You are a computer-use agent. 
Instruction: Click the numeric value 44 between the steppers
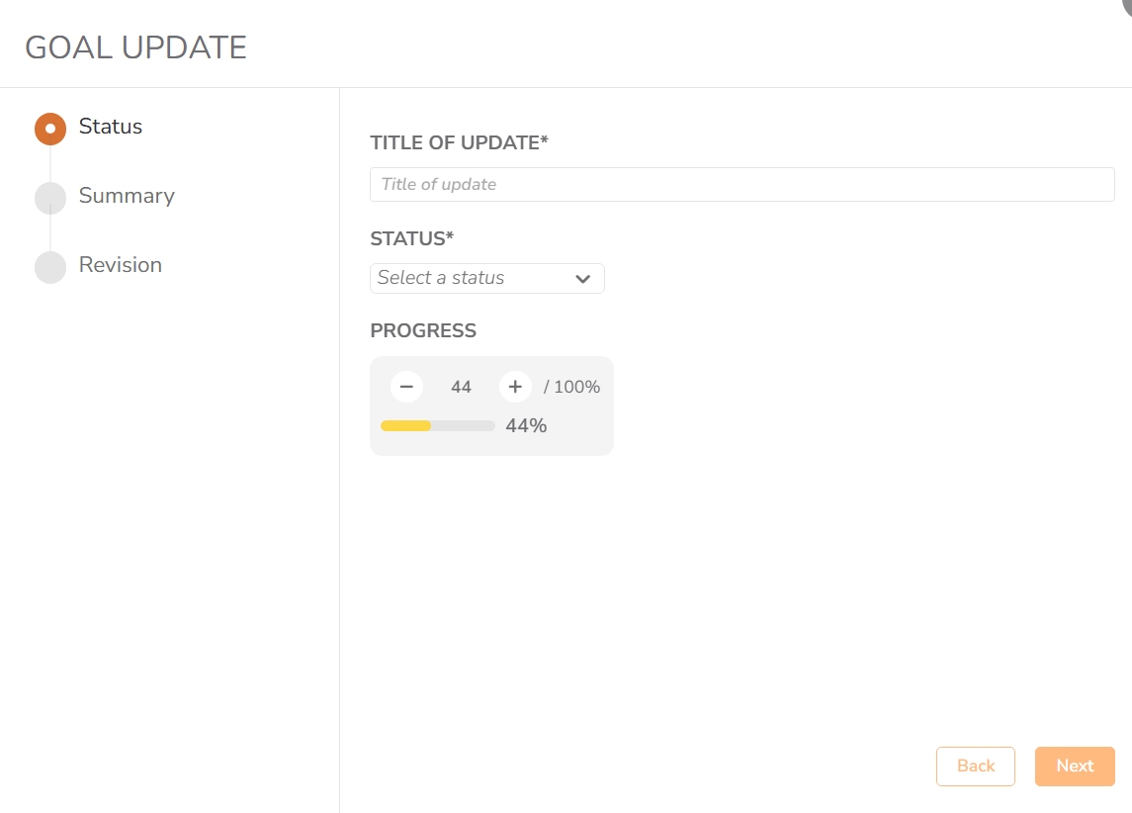pos(461,387)
